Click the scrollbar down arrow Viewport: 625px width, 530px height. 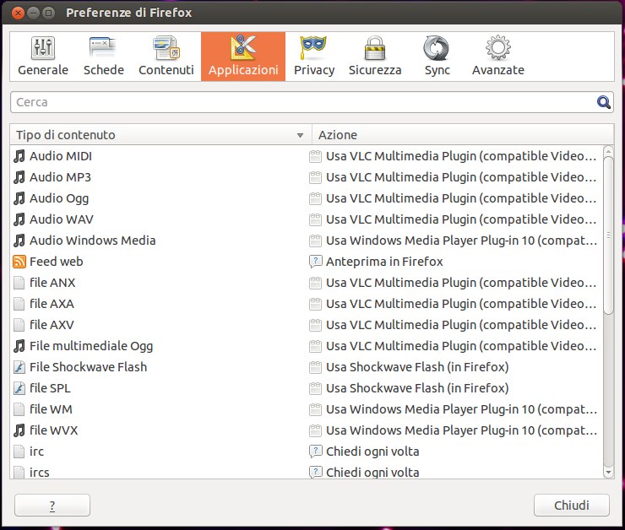(x=608, y=473)
